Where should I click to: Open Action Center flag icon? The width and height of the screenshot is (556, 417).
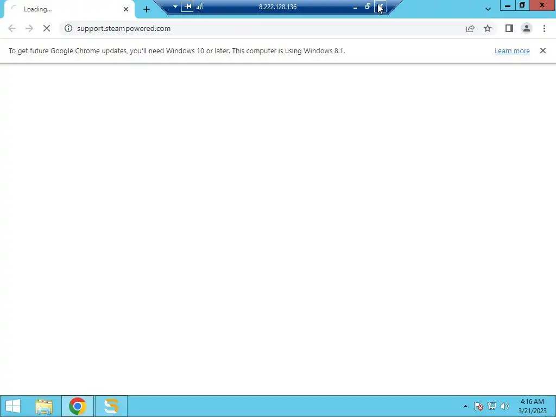point(479,406)
